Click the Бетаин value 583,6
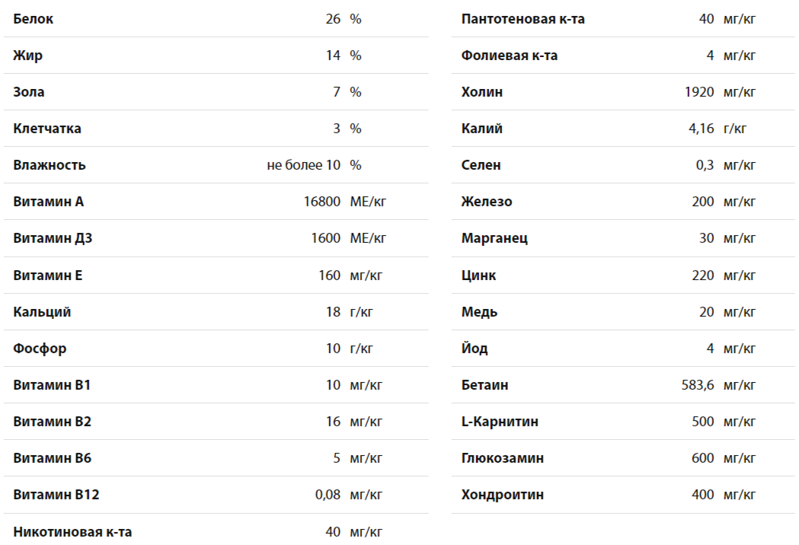799x545 pixels. point(698,385)
